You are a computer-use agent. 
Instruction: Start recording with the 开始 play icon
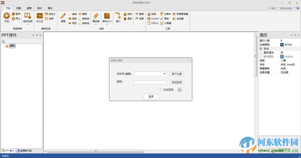[7, 16]
